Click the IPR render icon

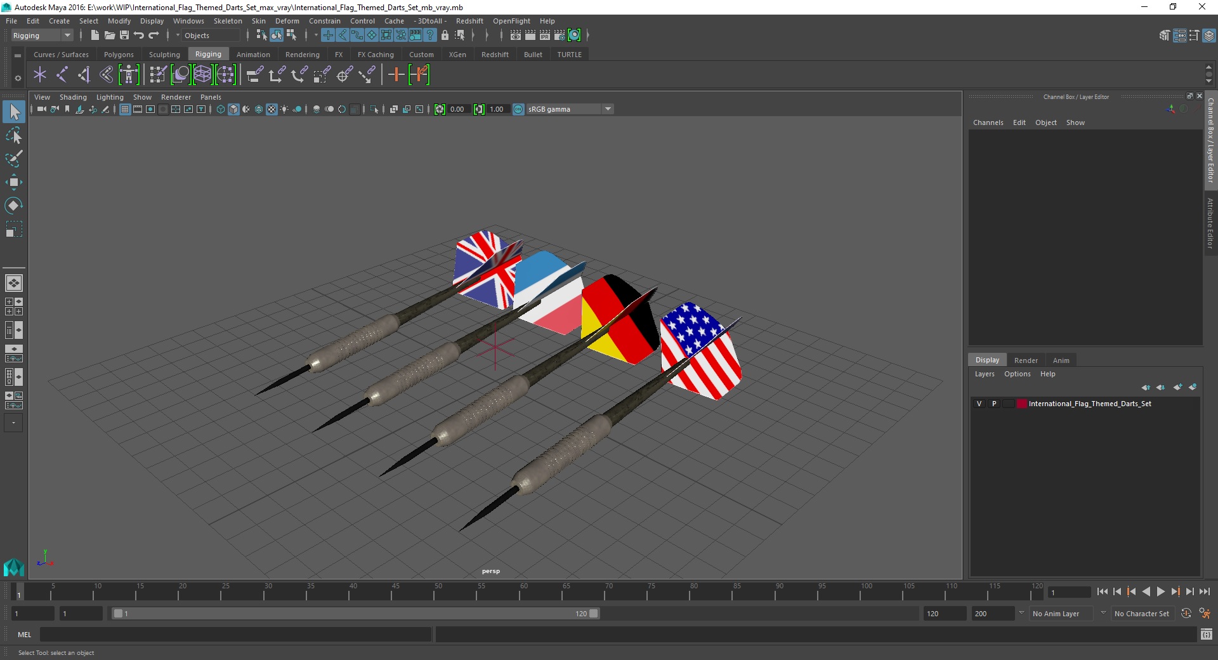pos(545,36)
